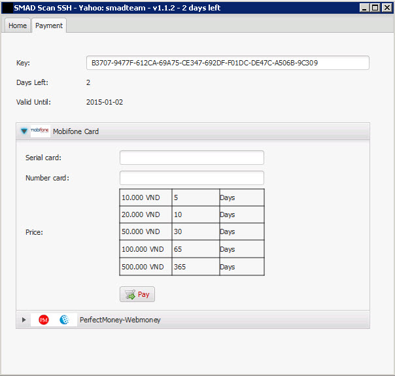Viewport: 395px width, 376px height.
Task: Click the 30 days value cell
Action: coord(196,231)
